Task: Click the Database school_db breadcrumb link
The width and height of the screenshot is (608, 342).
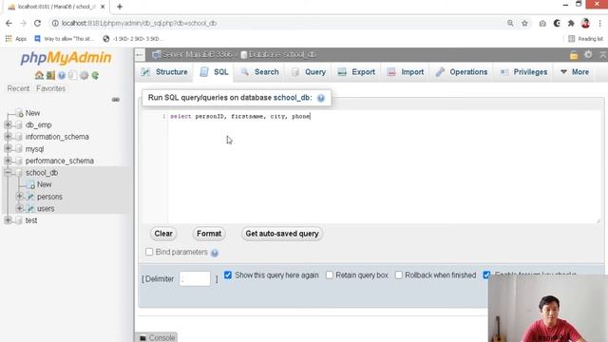Action: [x=282, y=55]
